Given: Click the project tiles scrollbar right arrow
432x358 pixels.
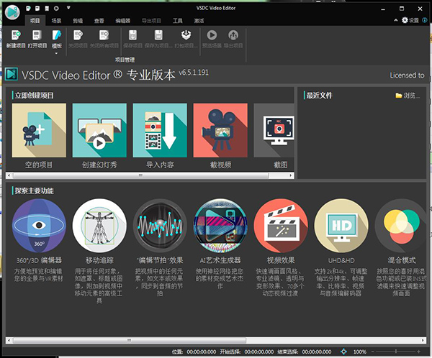Looking at the screenshot, I should coord(291,175).
